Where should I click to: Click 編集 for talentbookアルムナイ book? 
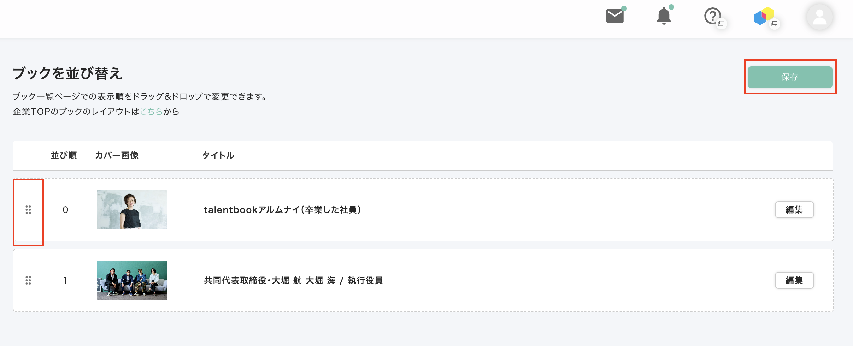[x=794, y=210]
